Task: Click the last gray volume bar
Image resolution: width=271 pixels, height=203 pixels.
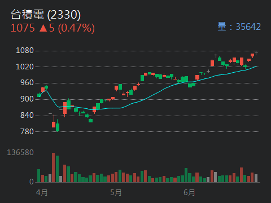Action: coord(256,178)
